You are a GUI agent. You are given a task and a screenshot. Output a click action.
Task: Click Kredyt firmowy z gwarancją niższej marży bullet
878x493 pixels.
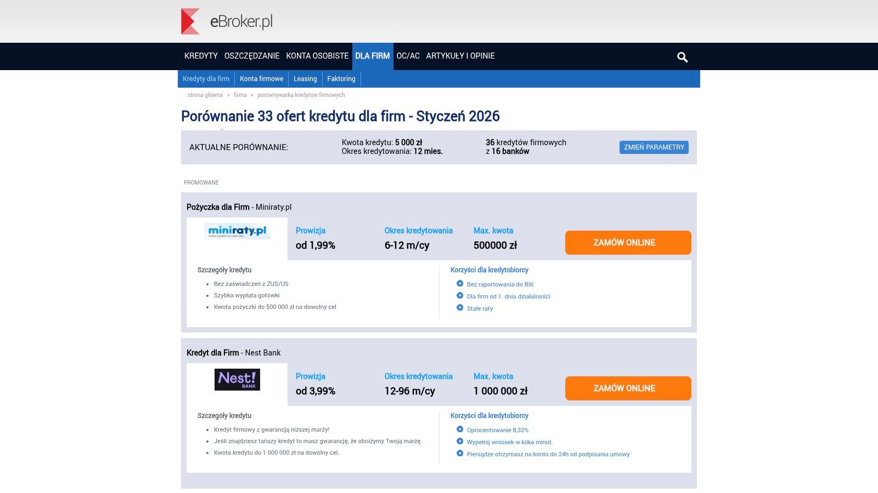click(272, 429)
